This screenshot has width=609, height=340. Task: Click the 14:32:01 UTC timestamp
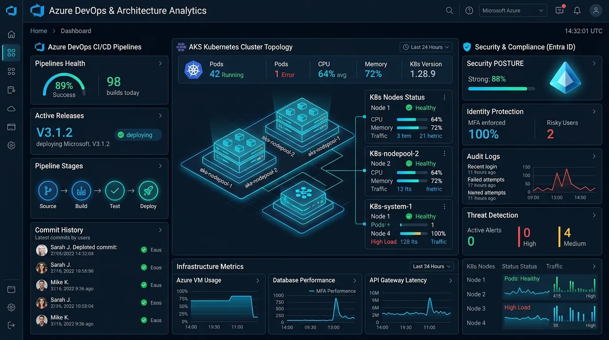pyautogui.click(x=583, y=31)
